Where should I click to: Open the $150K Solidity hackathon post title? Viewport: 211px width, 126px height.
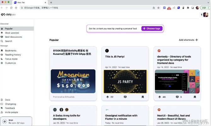[x=72, y=52]
